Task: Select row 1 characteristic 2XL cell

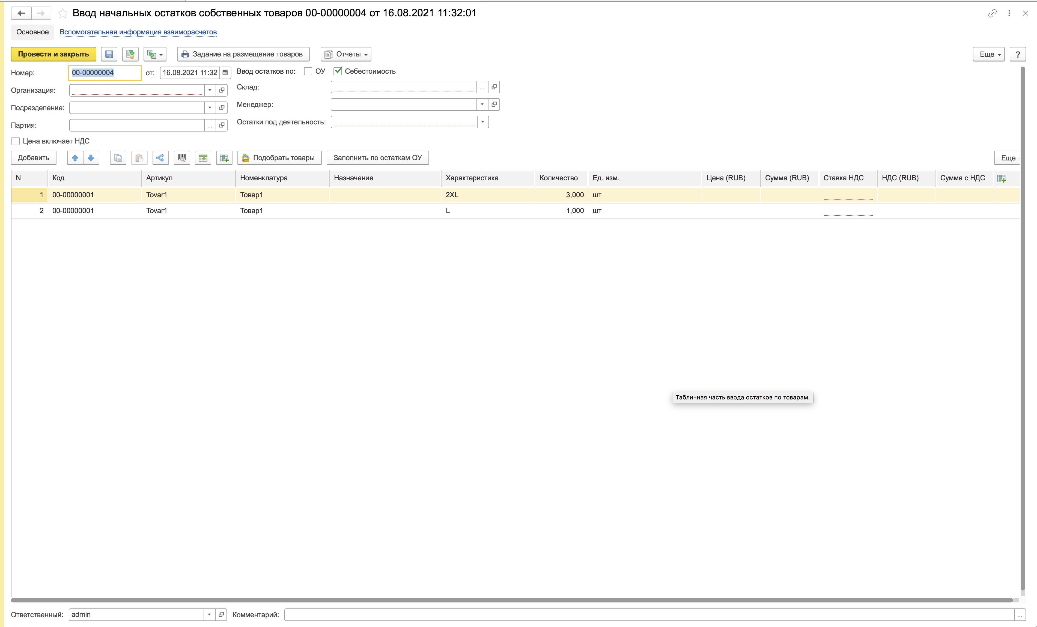Action: click(488, 195)
